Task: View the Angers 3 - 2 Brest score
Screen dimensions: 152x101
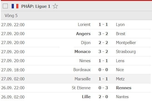Action: tap(103, 34)
